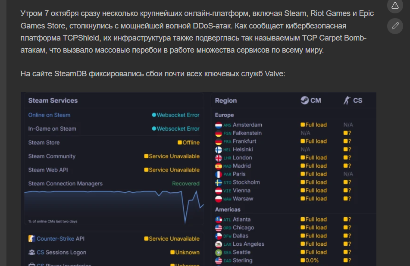Click the CS Sessions Logon people icon
Image resolution: width=410 pixels, height=266 pixels.
click(32, 252)
